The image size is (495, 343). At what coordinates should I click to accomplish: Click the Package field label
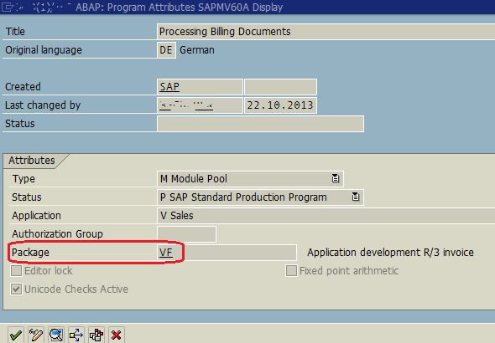coord(30,253)
